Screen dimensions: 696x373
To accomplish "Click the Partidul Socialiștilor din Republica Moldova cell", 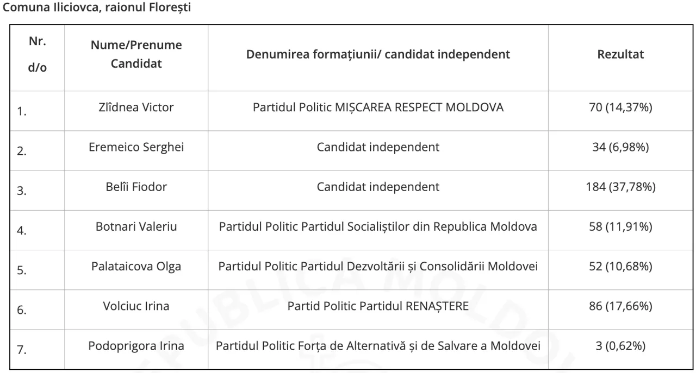I will pos(378,226).
